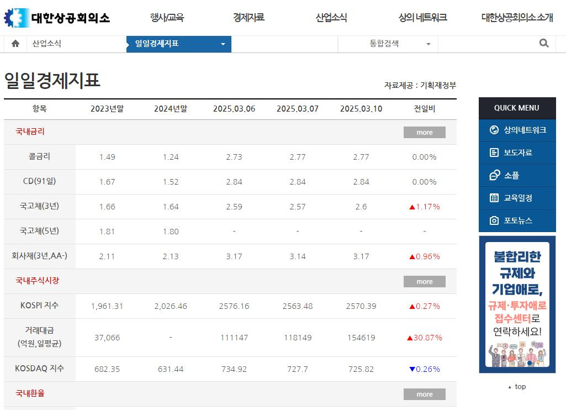The height and width of the screenshot is (410, 566).
Task: Open 상의 네트워크 main menu
Action: (422, 17)
